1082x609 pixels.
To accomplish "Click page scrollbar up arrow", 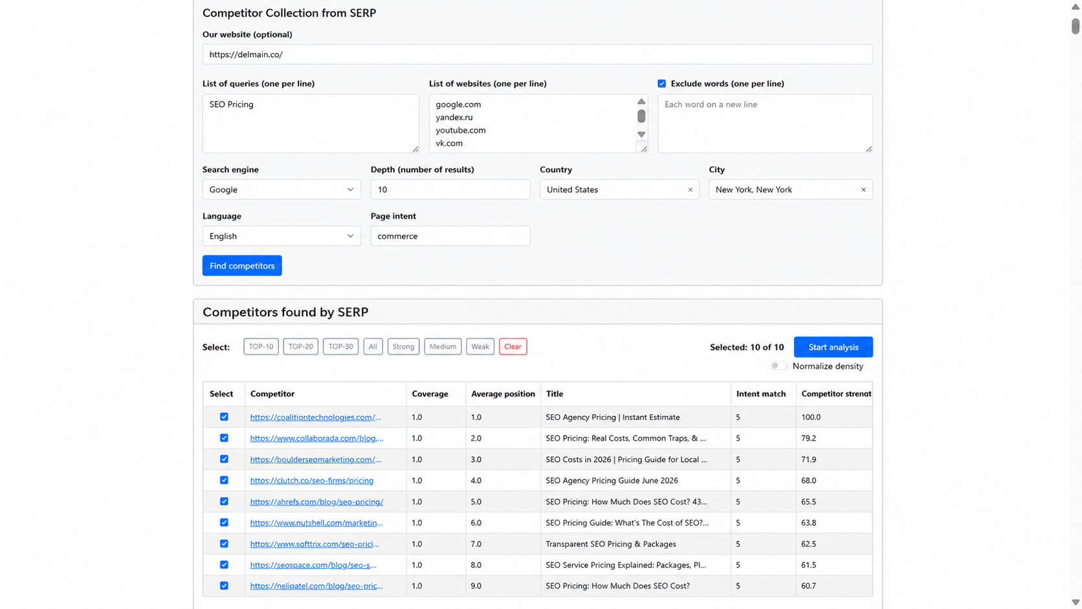I will (x=1076, y=6).
